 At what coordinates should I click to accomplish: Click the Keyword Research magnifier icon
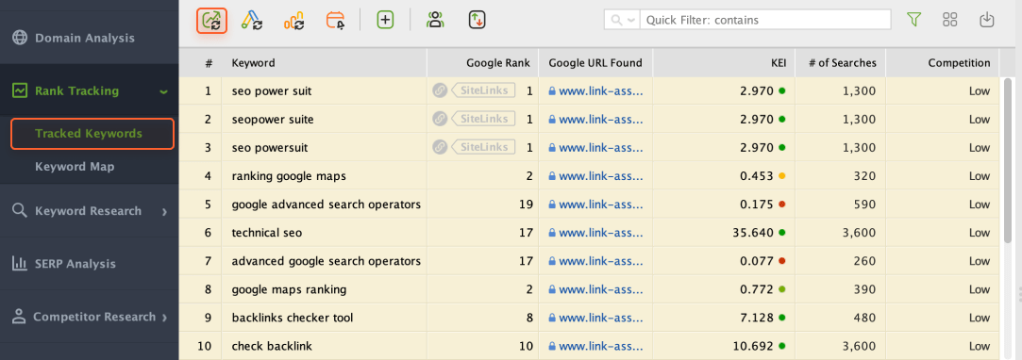pyautogui.click(x=20, y=210)
